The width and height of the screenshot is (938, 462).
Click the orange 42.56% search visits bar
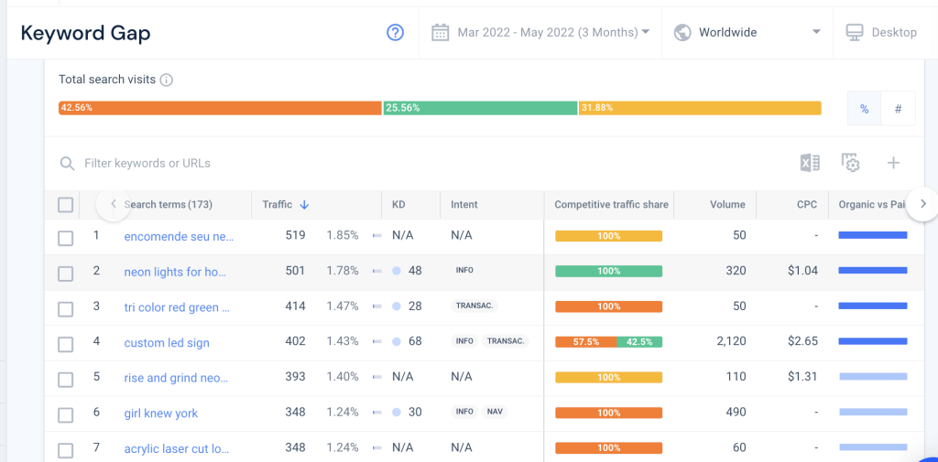pyautogui.click(x=220, y=108)
